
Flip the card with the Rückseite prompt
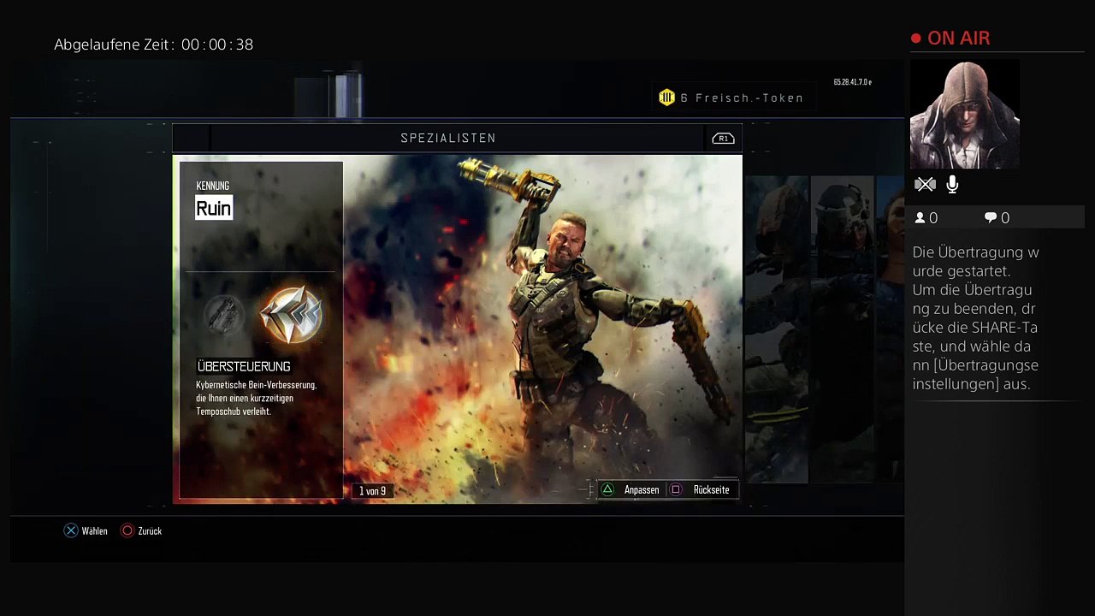700,490
